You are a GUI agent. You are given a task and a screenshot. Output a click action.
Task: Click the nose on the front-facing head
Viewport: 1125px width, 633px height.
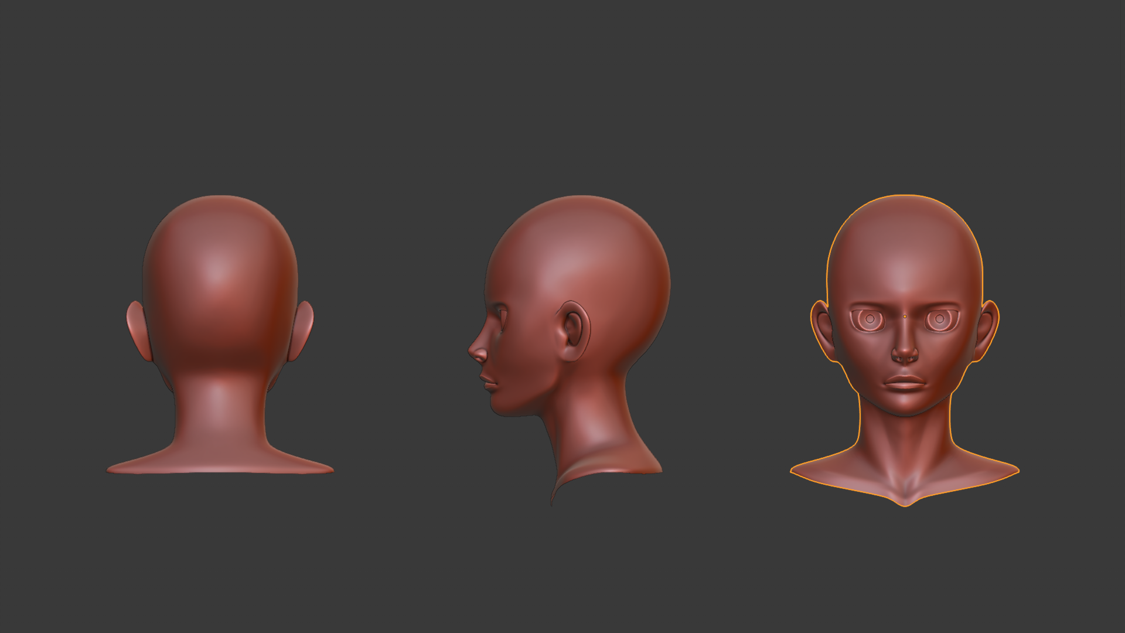point(905,353)
